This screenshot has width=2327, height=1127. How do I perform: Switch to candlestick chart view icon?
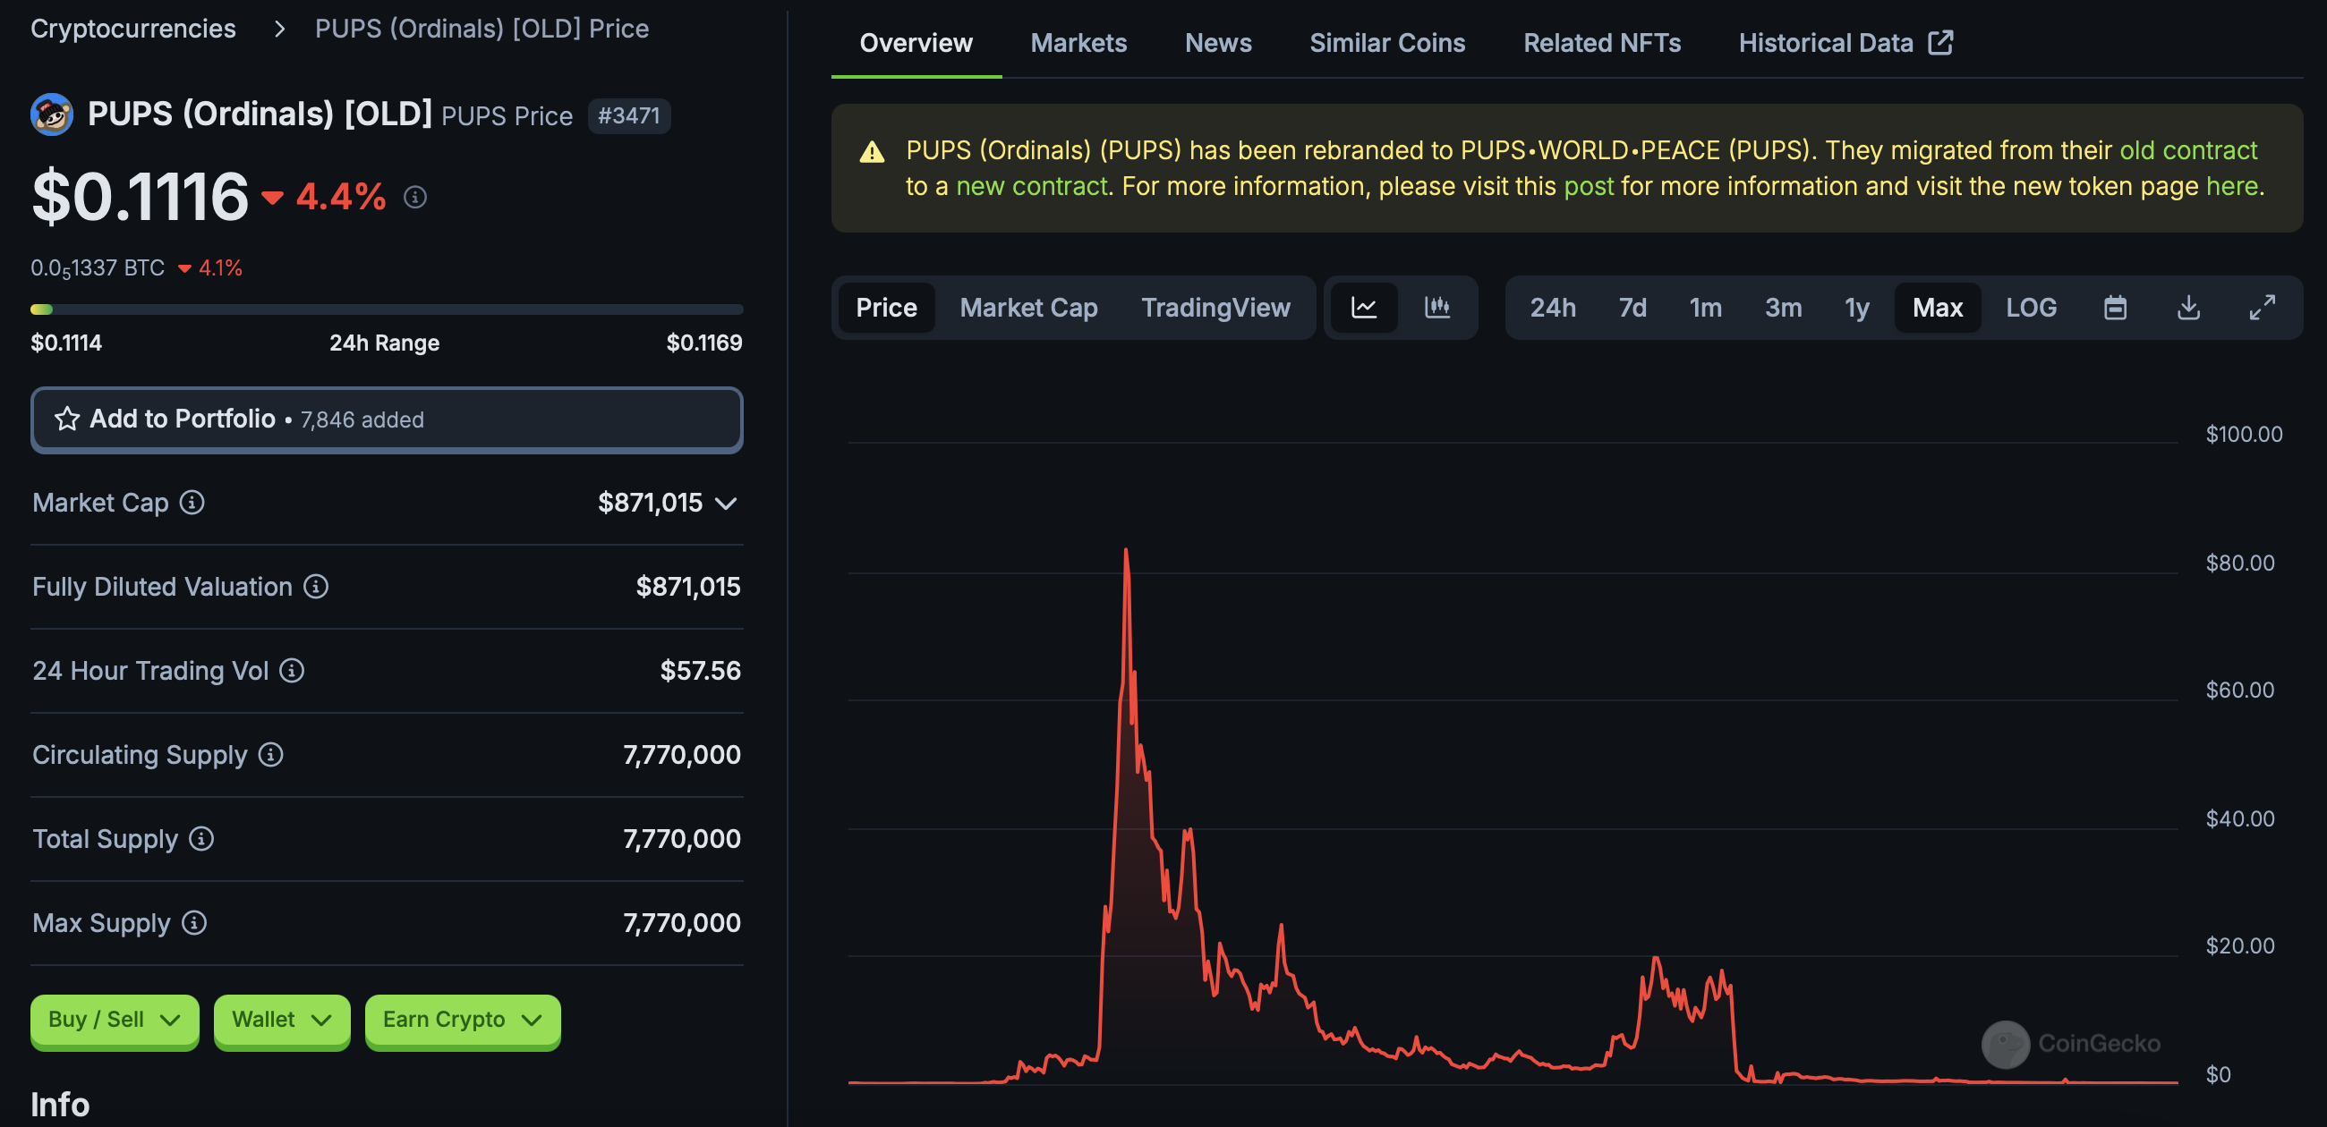(x=1436, y=307)
